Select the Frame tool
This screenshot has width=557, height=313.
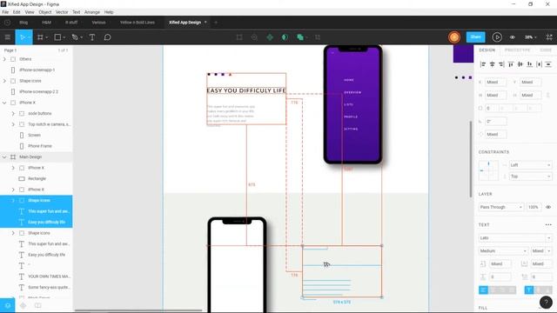(x=41, y=37)
